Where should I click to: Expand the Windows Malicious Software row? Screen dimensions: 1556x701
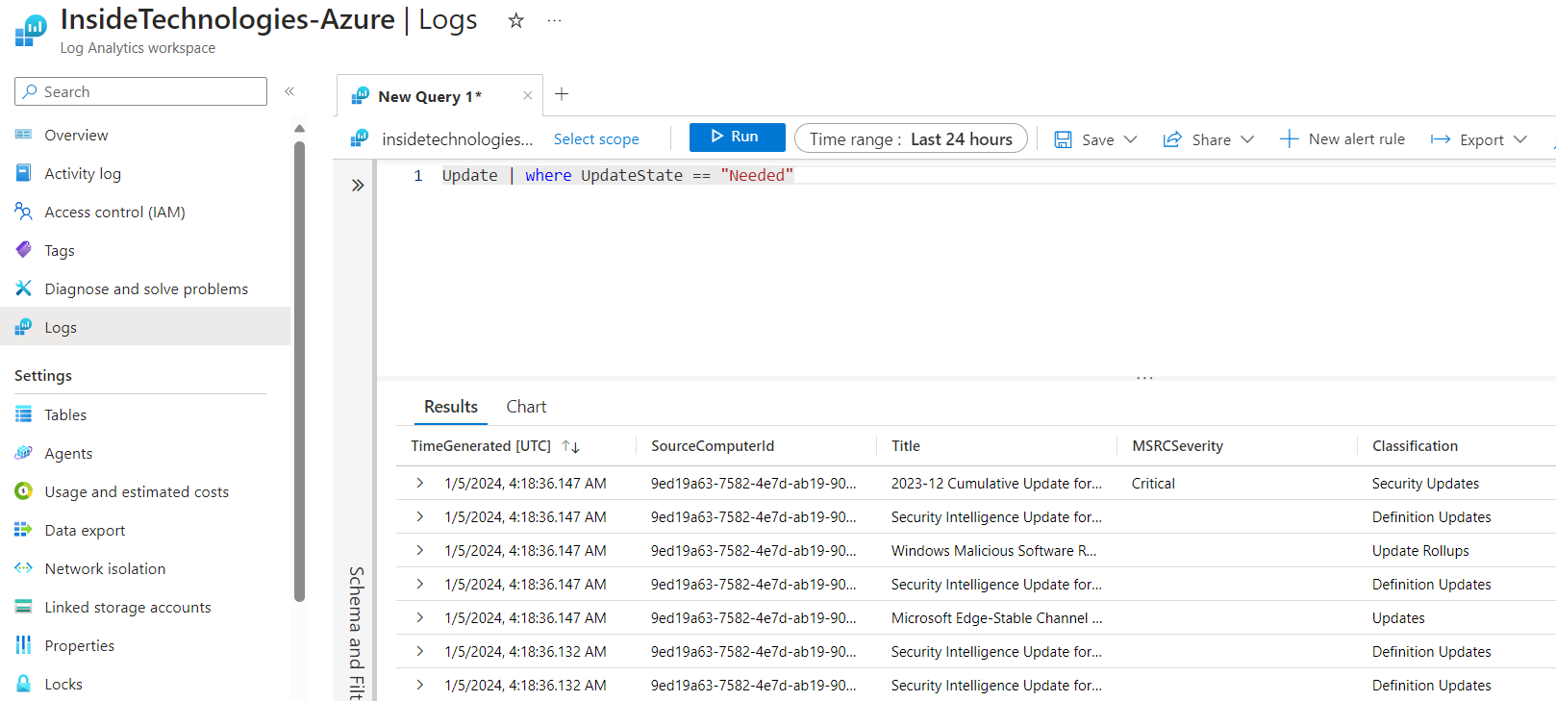pos(419,550)
